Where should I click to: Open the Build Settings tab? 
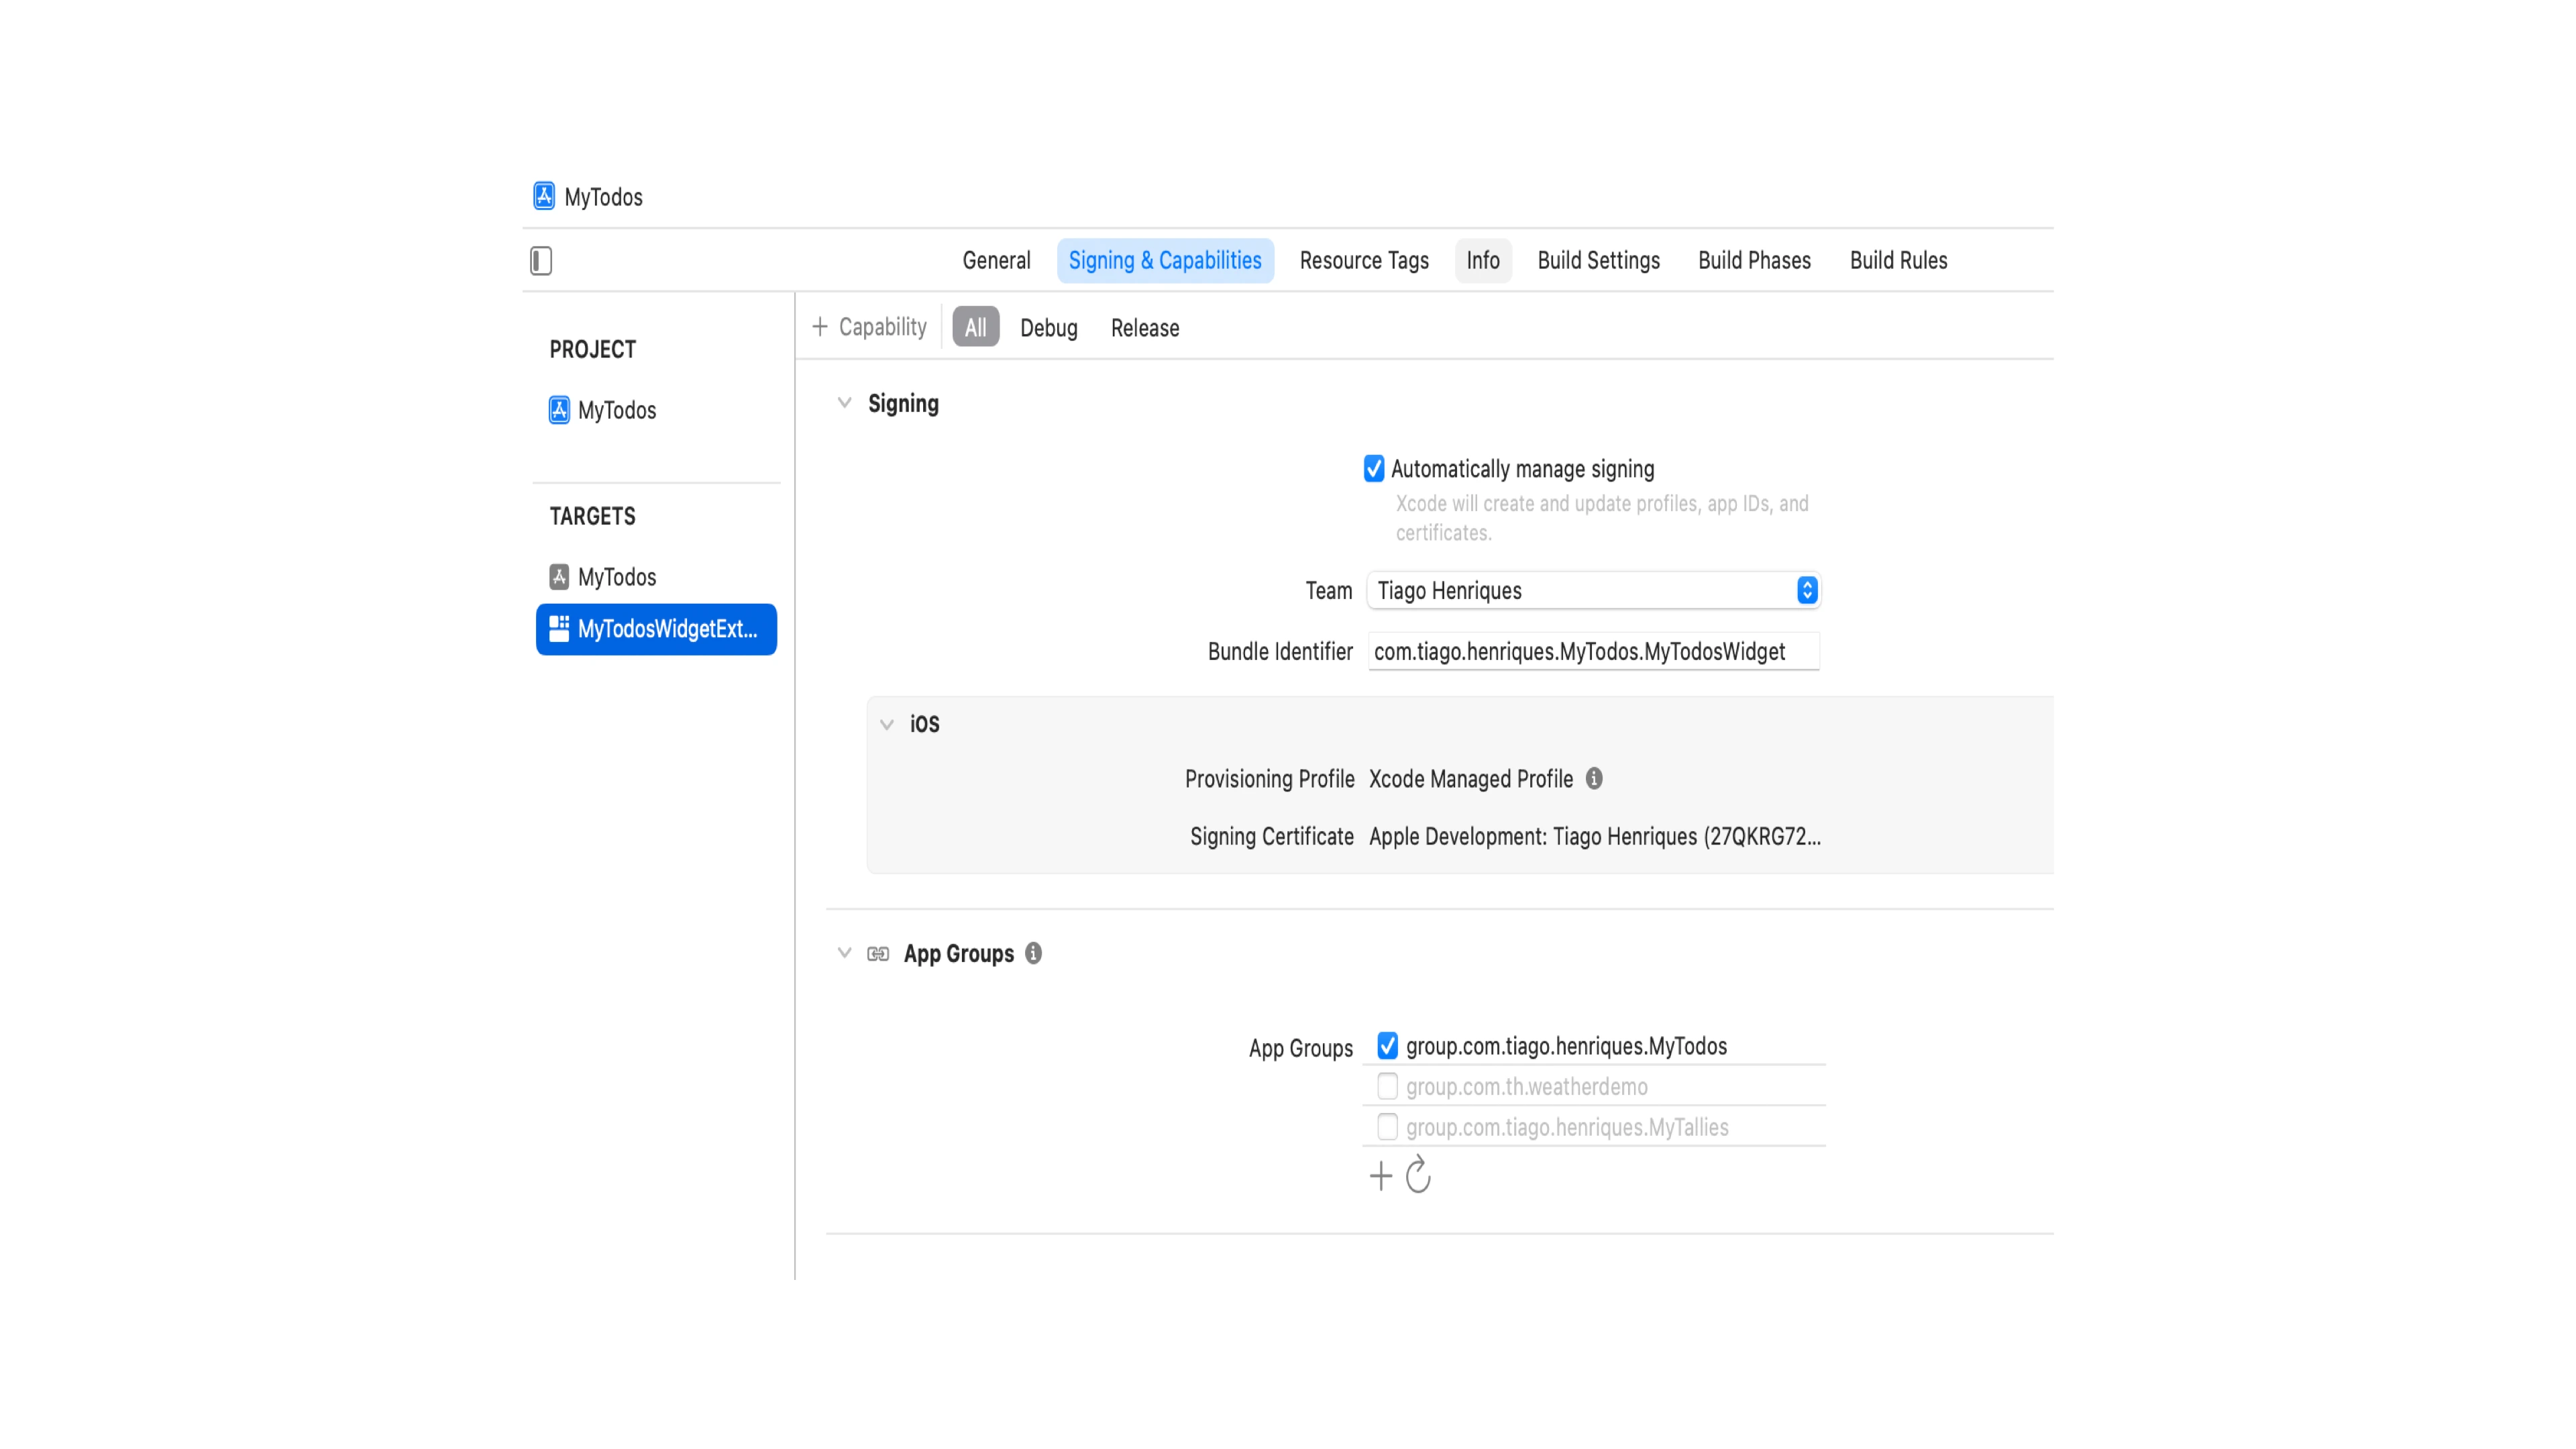pyautogui.click(x=1598, y=261)
